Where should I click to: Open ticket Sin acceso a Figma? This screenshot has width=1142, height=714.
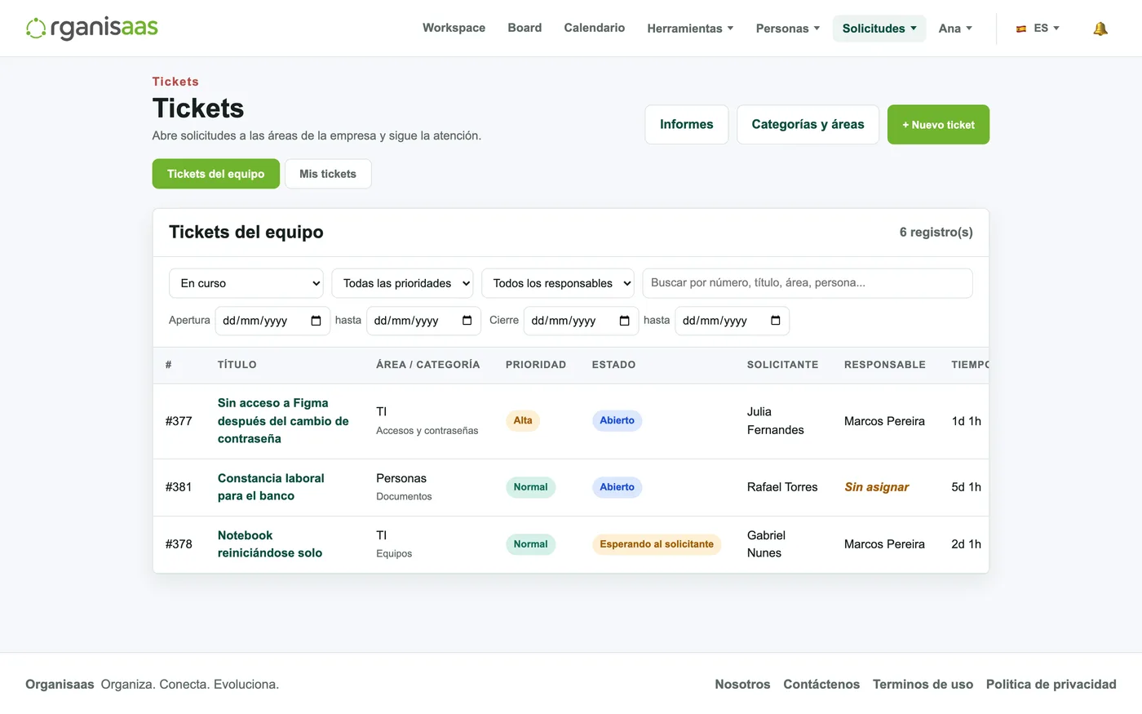(283, 421)
